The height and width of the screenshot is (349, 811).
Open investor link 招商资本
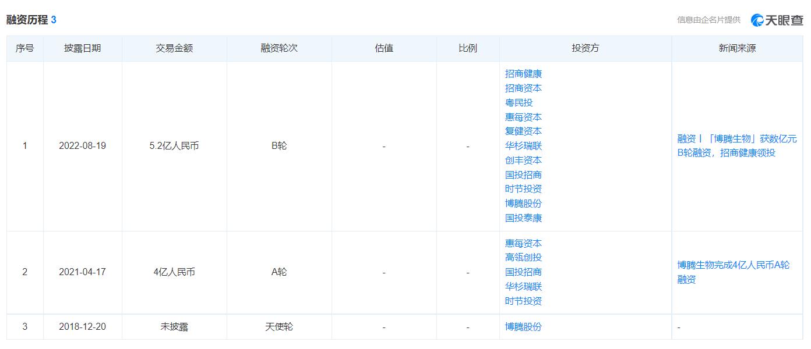tap(523, 88)
